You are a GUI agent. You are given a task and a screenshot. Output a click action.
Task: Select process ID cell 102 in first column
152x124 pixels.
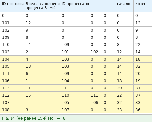coord(12,30)
